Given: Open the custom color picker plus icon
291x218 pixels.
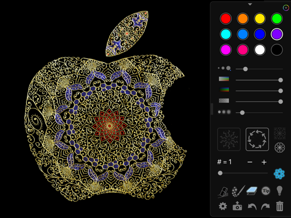Looking at the screenshot, I should point(286,8).
